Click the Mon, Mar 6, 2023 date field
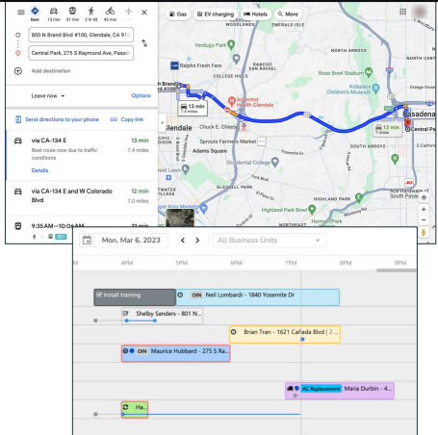Screen dimensions: 438x435 tap(131, 241)
